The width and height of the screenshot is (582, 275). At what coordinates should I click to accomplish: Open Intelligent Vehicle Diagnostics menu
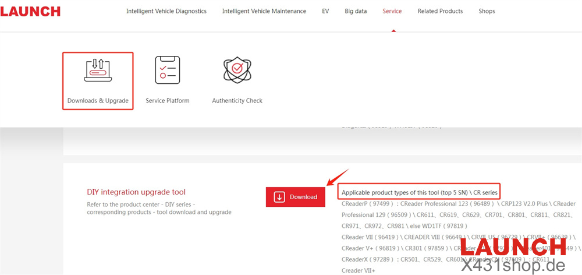[x=166, y=11]
